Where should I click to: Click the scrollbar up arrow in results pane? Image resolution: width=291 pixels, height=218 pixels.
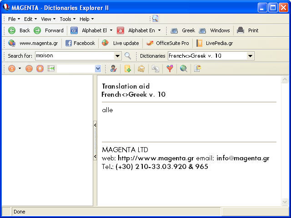point(285,79)
